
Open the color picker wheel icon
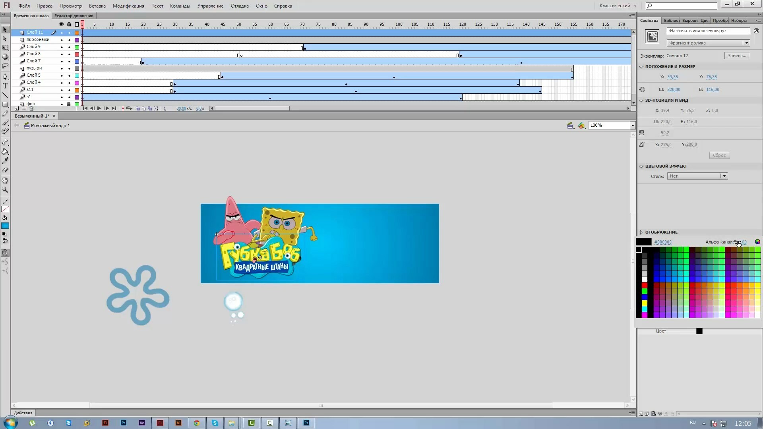coord(757,242)
